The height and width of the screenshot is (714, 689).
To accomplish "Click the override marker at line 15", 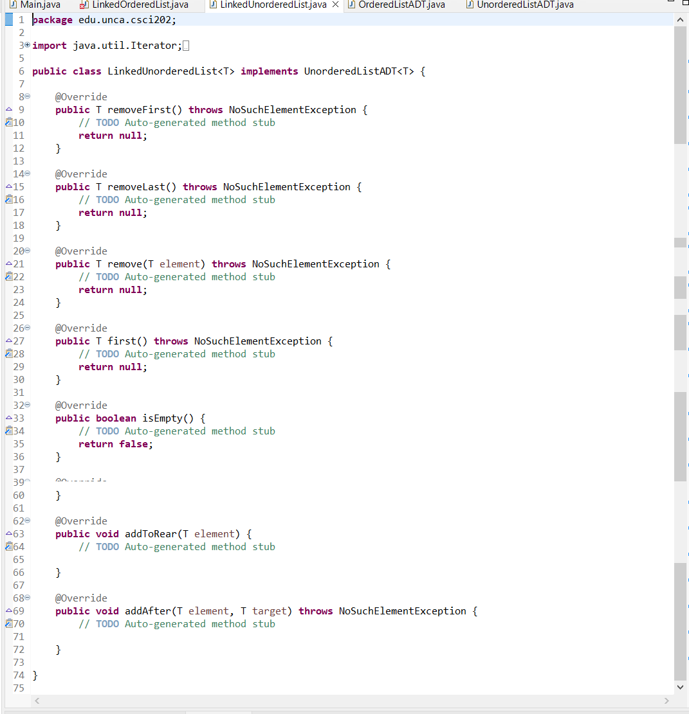I will (8, 186).
